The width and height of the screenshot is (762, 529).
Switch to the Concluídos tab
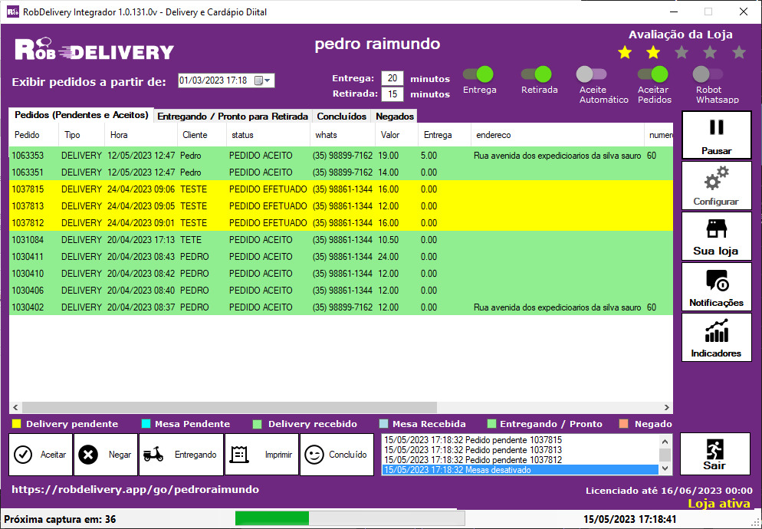point(341,117)
